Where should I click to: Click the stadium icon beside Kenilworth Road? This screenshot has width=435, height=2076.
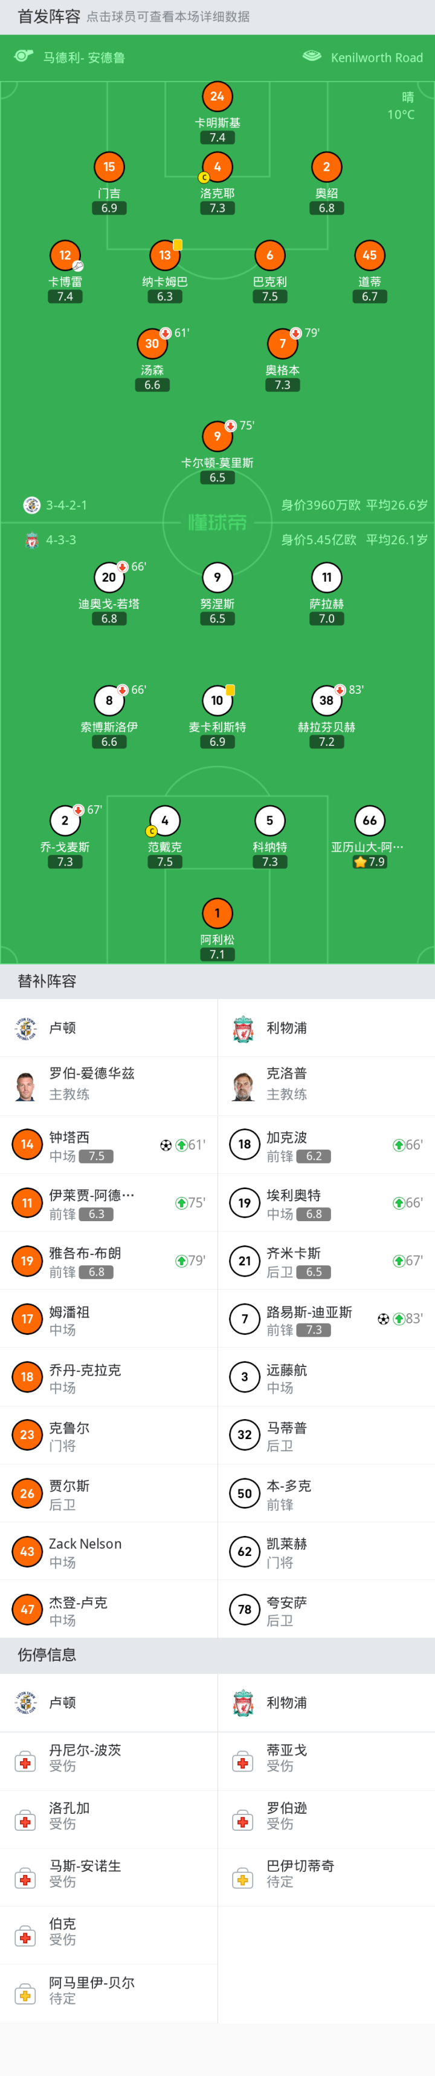(x=311, y=56)
